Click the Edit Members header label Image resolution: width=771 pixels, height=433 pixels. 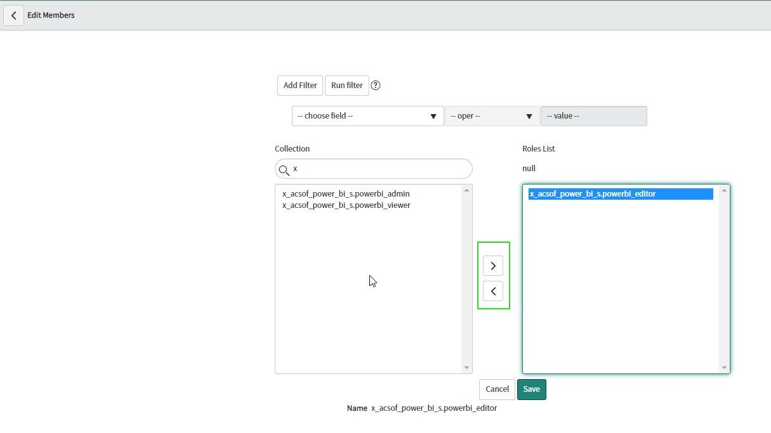[x=51, y=15]
